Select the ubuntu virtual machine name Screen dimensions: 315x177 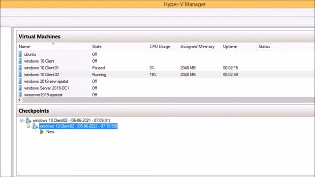30,55
